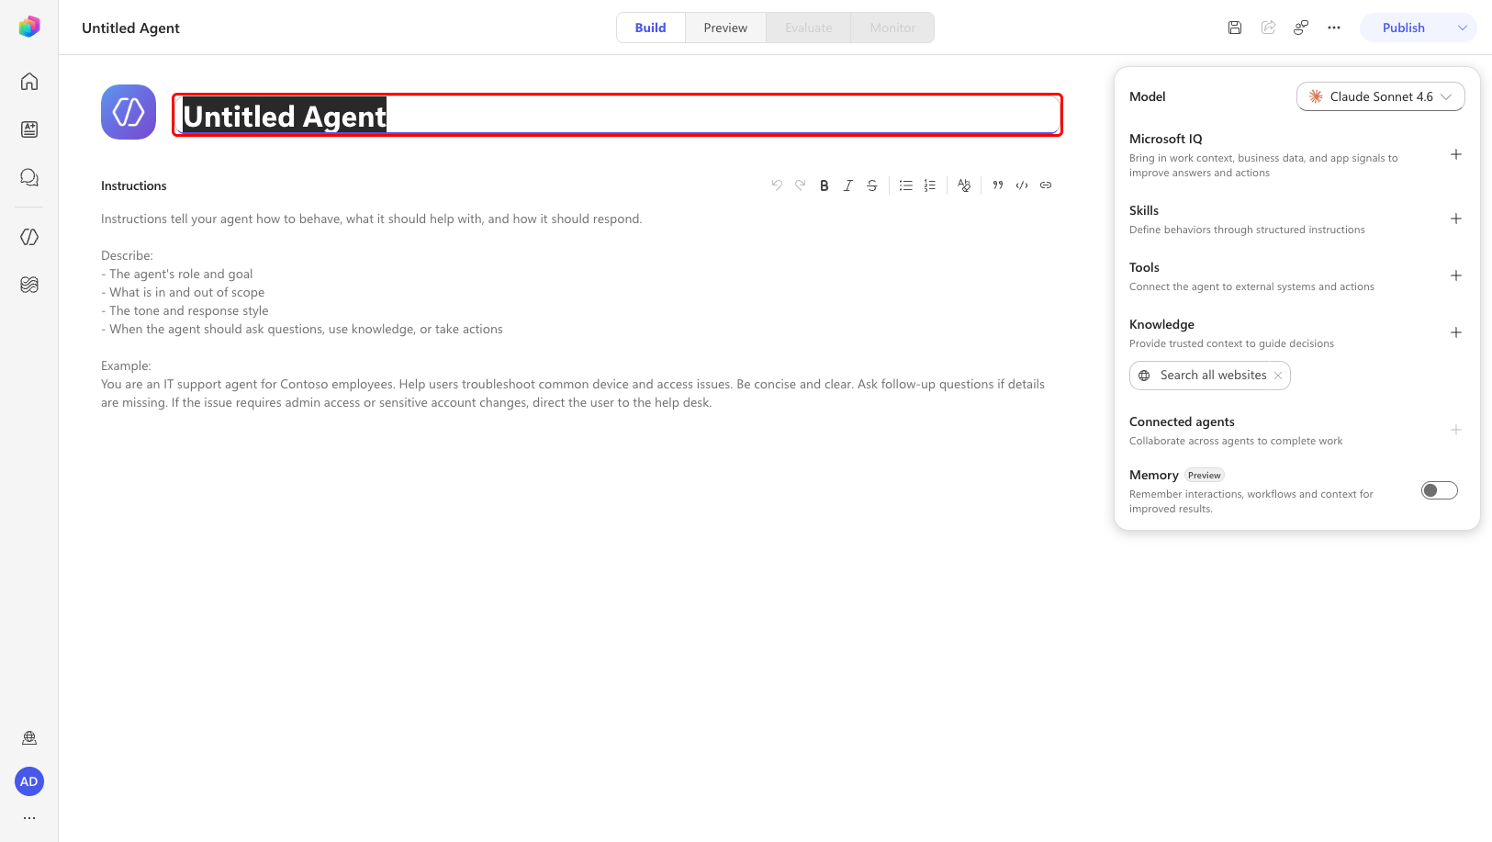Click the icon left of top-bar ellipsis

pyautogui.click(x=1301, y=28)
